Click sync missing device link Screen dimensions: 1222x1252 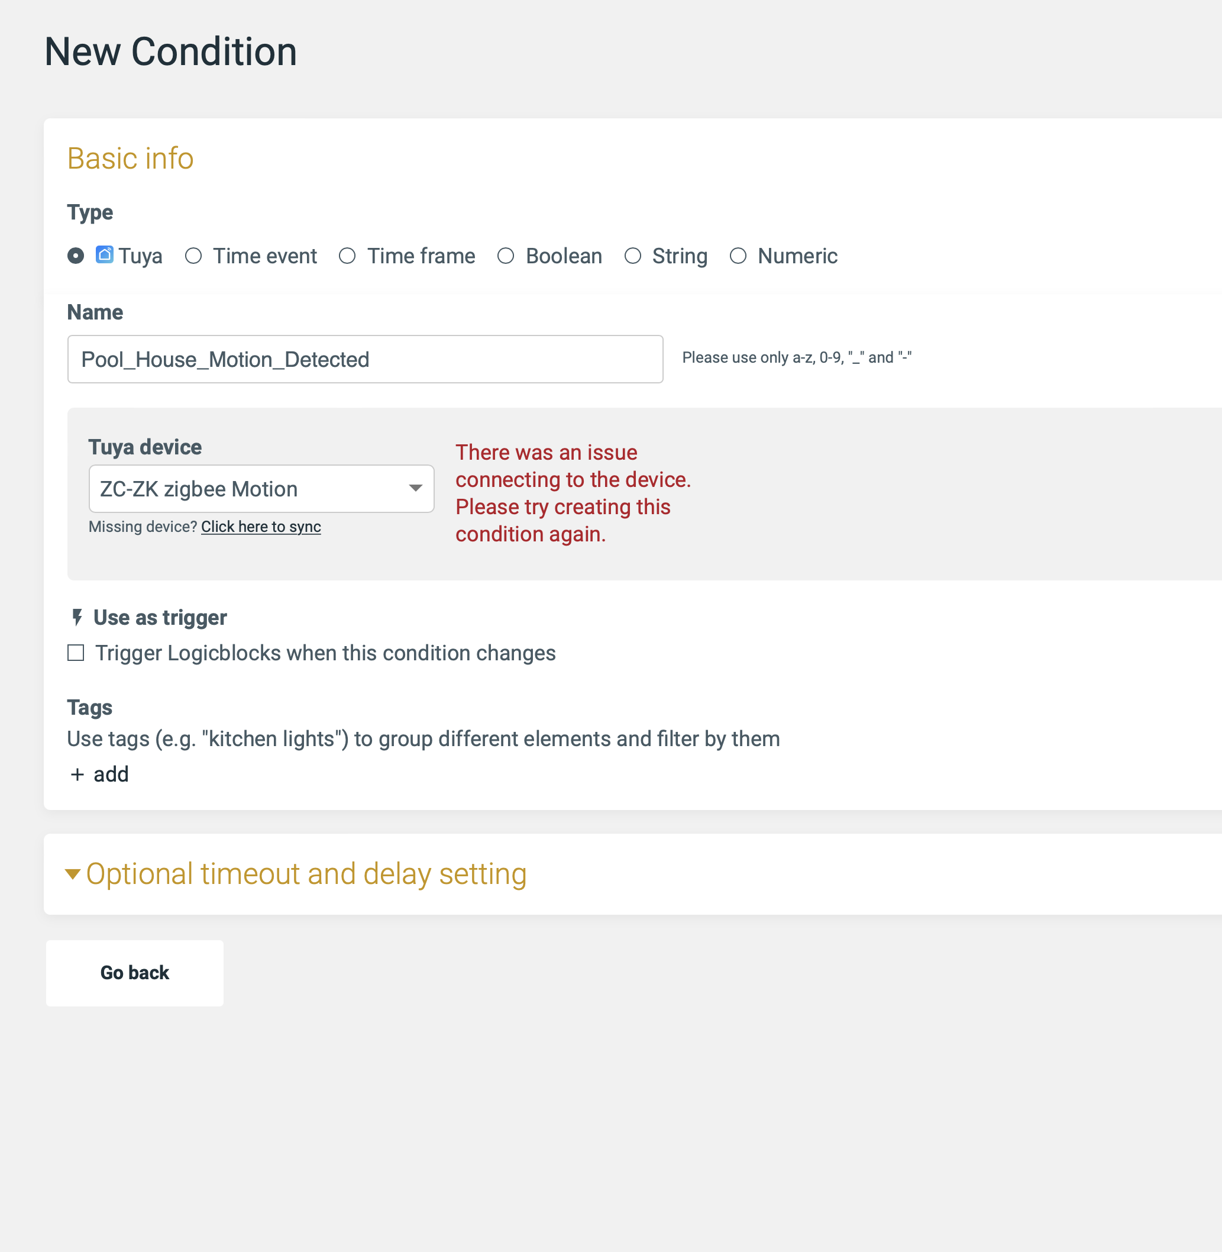click(x=261, y=527)
